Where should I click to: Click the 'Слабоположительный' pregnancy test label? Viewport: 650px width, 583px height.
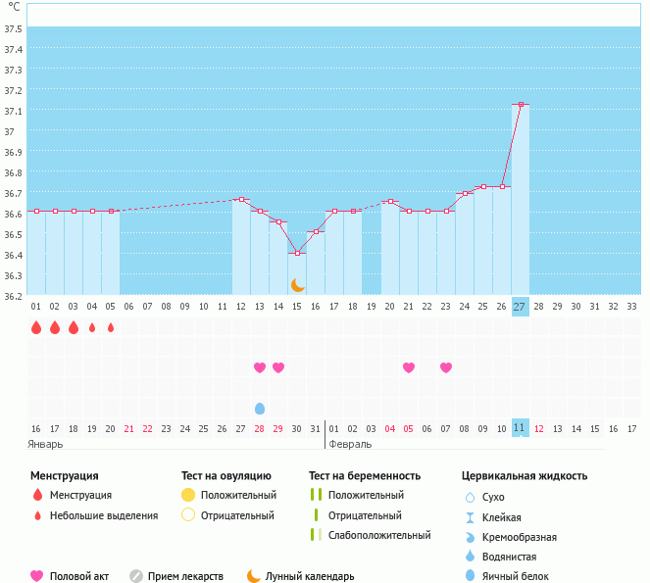[379, 536]
